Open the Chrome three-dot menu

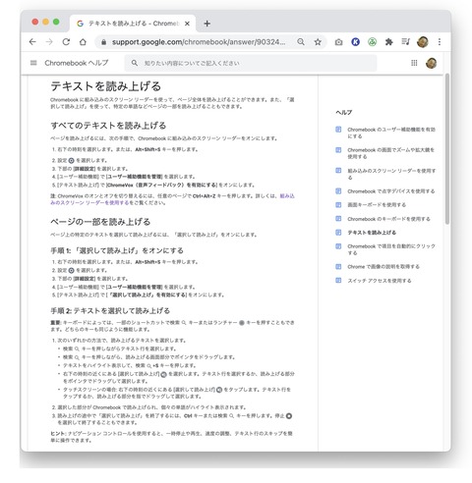440,42
